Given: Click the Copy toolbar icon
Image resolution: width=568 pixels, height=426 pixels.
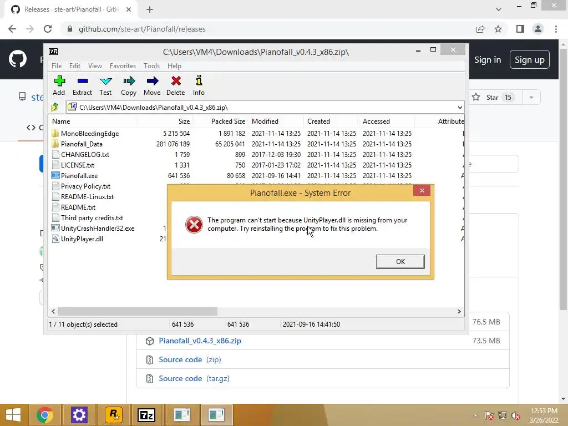Looking at the screenshot, I should pos(129,81).
